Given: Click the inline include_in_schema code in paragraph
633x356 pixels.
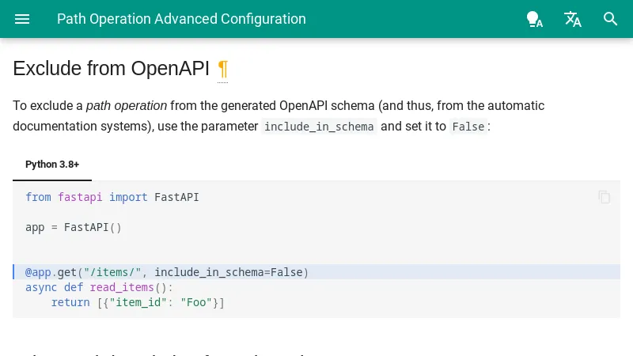Looking at the screenshot, I should tap(319, 127).
